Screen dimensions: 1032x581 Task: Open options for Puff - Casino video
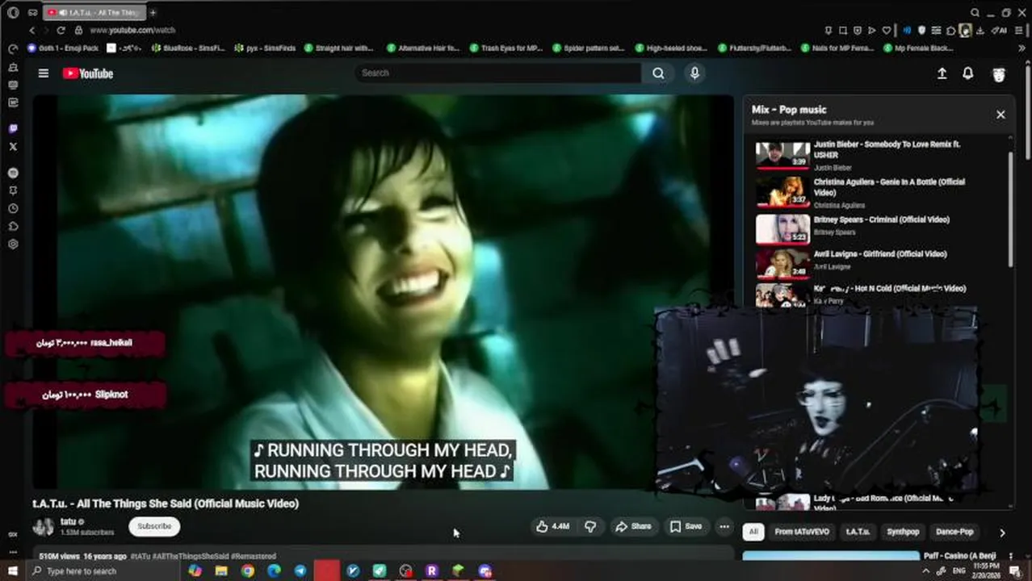[1010, 557]
